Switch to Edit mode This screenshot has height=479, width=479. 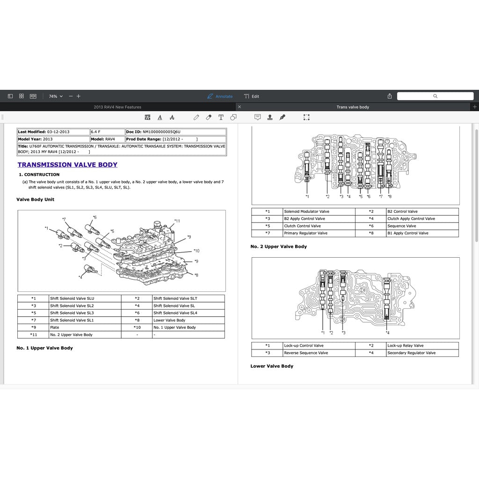[252, 96]
